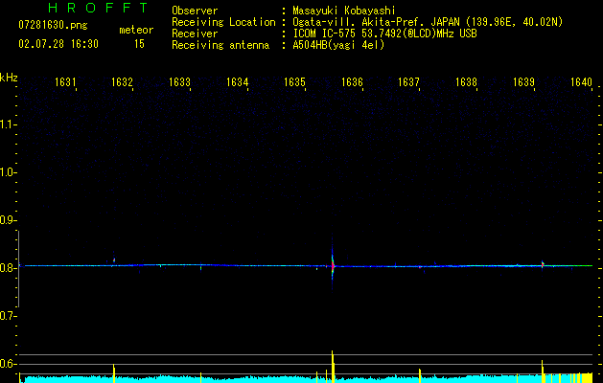
Task: Click the 1640 time axis label
Action: (x=582, y=81)
